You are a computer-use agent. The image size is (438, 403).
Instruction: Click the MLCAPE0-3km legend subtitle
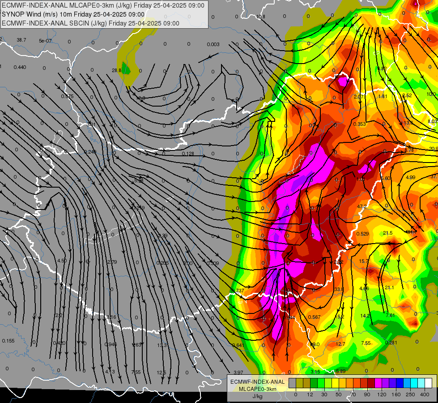point(257,389)
